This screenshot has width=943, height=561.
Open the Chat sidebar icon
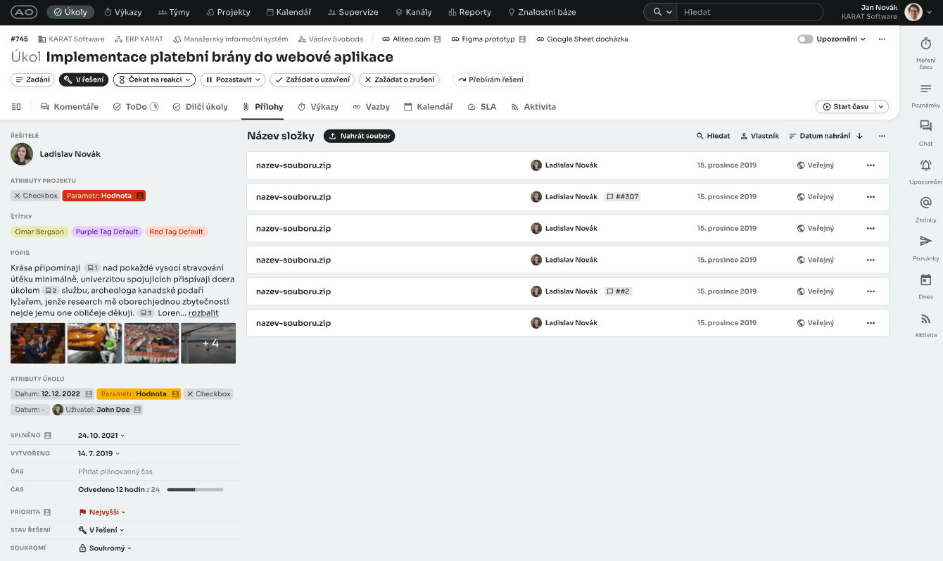pos(925,127)
